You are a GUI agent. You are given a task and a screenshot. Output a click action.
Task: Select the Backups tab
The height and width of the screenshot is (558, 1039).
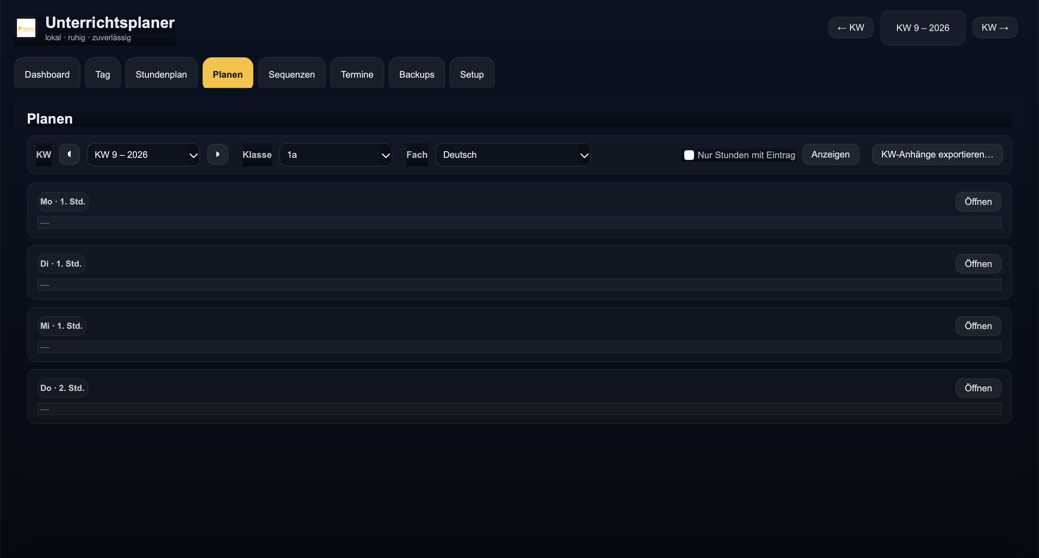pos(416,74)
